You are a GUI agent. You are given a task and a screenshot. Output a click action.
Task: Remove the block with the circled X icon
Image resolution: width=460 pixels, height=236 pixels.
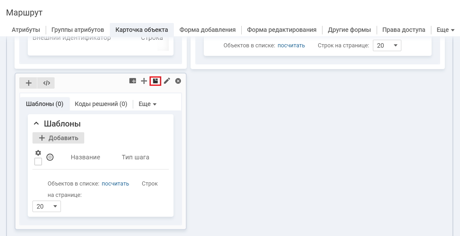tap(178, 81)
